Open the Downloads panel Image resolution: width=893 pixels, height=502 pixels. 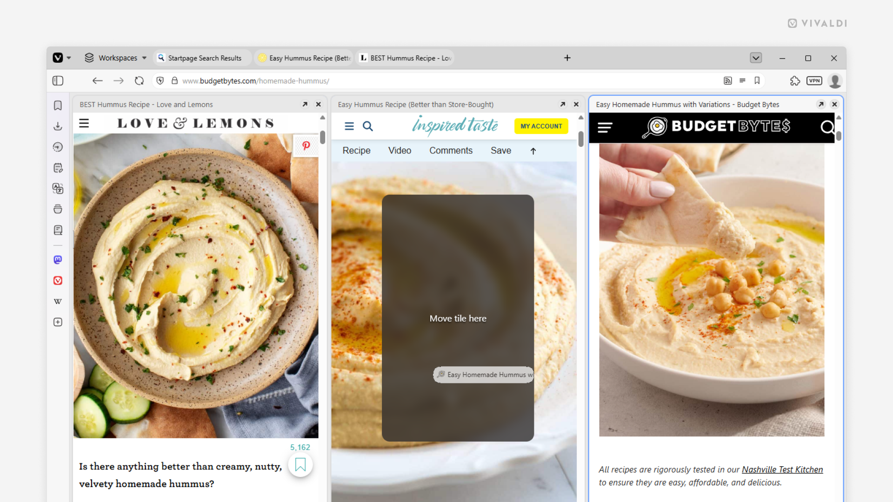point(58,126)
